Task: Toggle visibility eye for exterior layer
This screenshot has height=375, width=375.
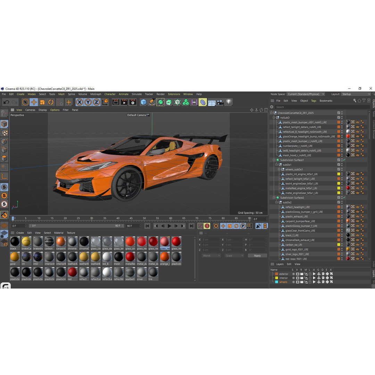Action: click(298, 274)
